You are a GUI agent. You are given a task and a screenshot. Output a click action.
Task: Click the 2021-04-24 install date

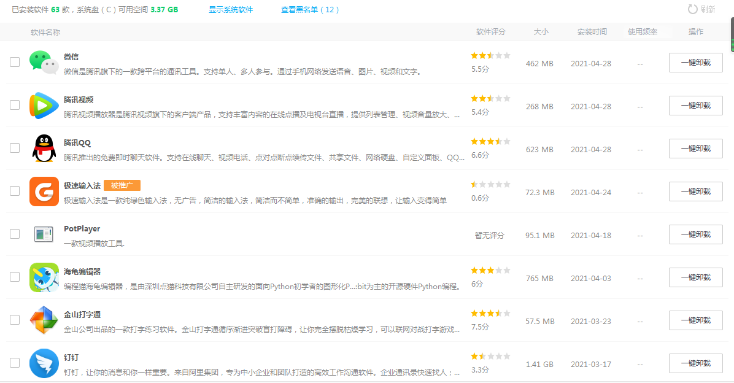click(591, 193)
